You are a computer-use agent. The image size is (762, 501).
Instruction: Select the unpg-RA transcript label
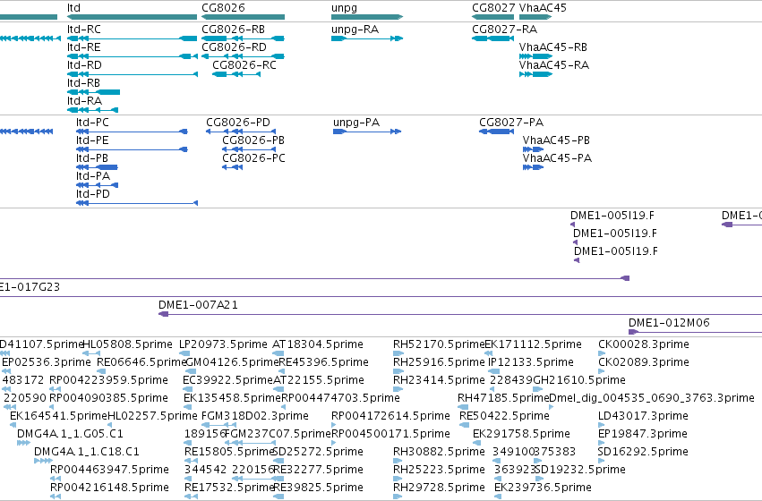click(355, 30)
